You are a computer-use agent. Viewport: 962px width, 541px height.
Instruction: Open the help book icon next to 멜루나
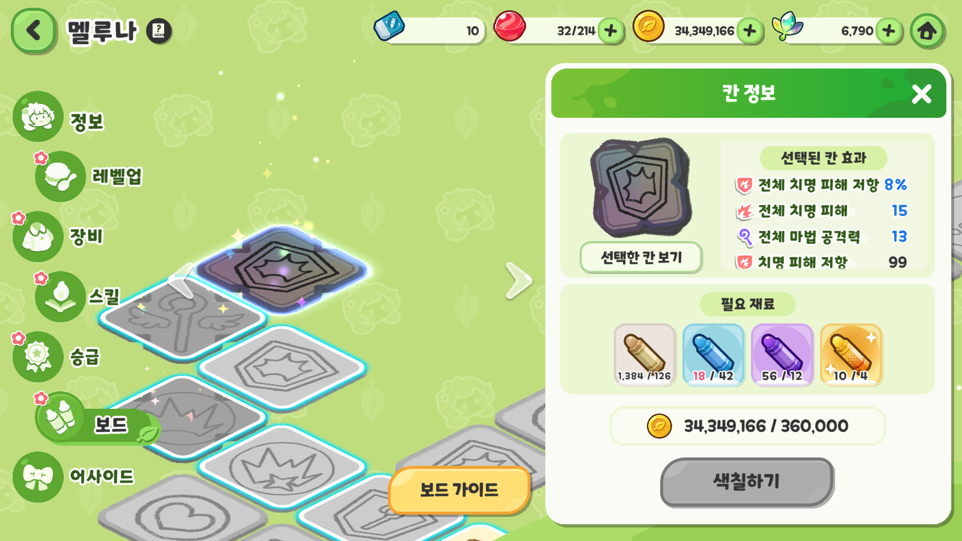(x=159, y=31)
